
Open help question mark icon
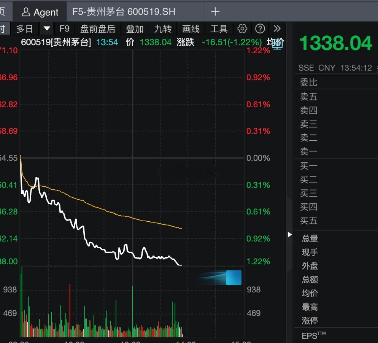(260, 29)
